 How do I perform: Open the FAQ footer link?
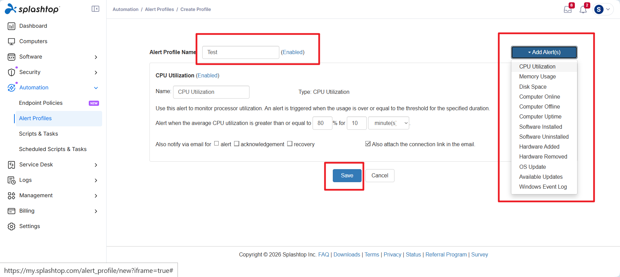click(324, 254)
